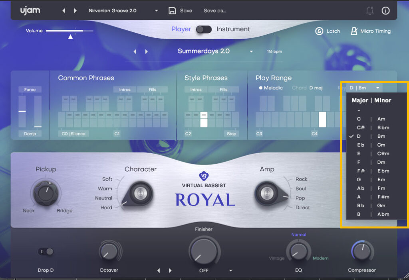The height and width of the screenshot is (280, 409).
Task: Open the notifications bell
Action: point(369,11)
